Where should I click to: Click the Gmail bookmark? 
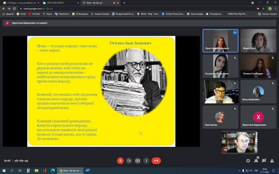click(x=21, y=14)
